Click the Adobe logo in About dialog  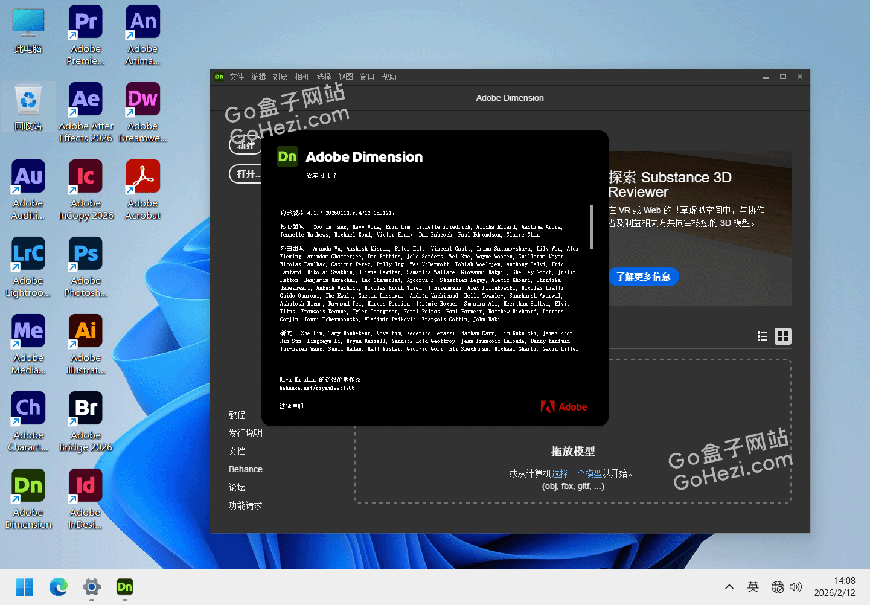click(x=564, y=407)
